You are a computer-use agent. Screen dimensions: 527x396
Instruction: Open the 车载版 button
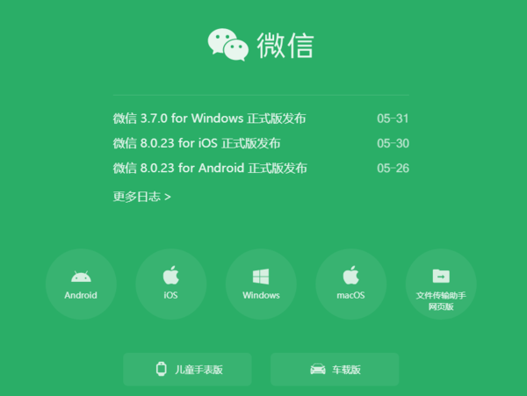click(x=335, y=370)
